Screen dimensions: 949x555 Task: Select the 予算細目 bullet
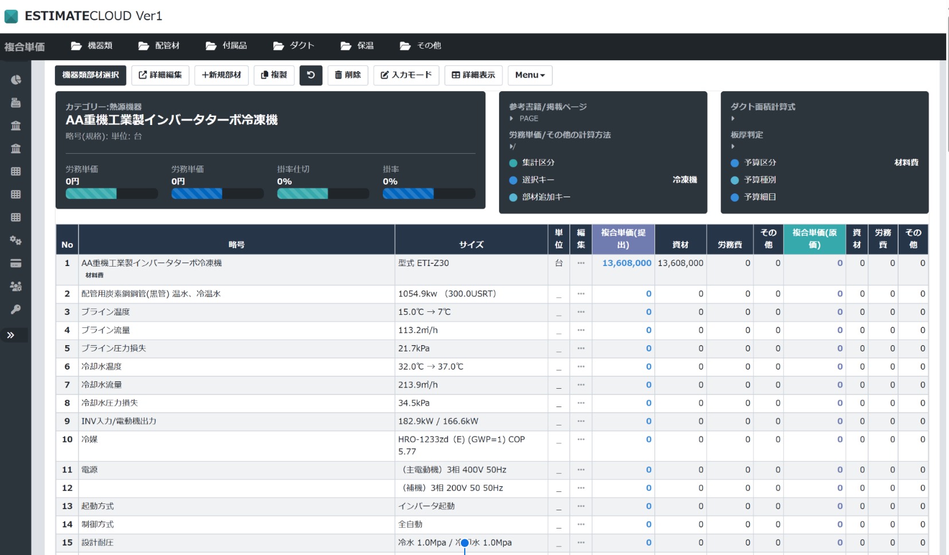pos(735,197)
